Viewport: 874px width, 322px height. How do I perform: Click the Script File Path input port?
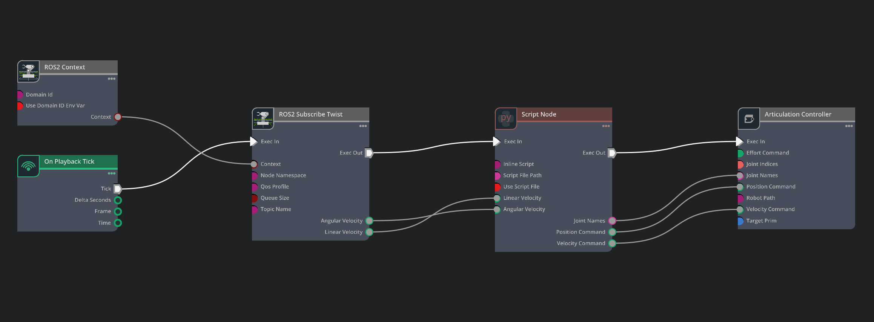point(497,175)
